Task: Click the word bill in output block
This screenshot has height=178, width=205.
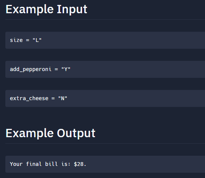Action: pos(51,164)
